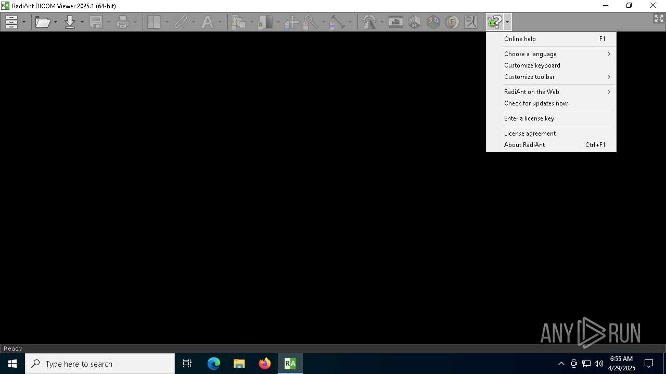Select the zoom magnifier tool
The image size is (666, 374).
(311, 22)
